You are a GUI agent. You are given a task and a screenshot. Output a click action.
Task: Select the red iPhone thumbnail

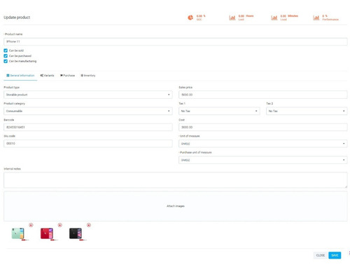47,233
